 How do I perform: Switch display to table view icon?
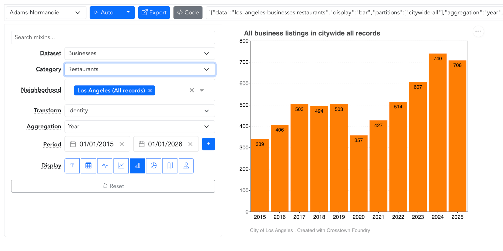pos(89,166)
